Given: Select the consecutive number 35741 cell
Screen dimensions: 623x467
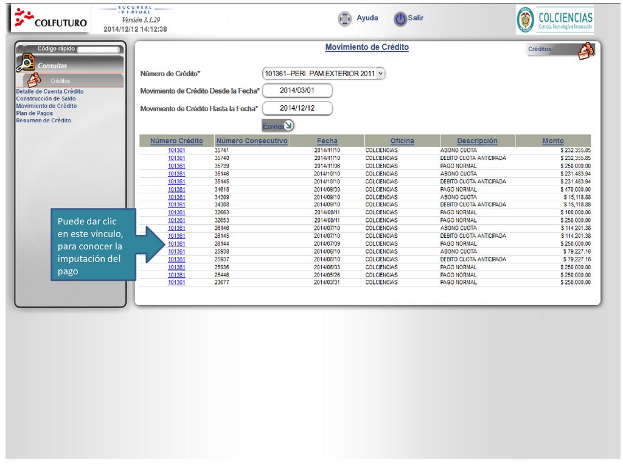Looking at the screenshot, I should pyautogui.click(x=221, y=151).
